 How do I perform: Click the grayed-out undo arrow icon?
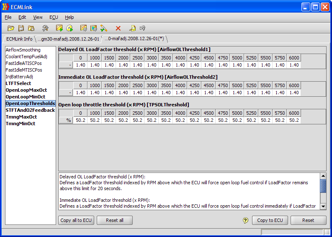click(142, 28)
